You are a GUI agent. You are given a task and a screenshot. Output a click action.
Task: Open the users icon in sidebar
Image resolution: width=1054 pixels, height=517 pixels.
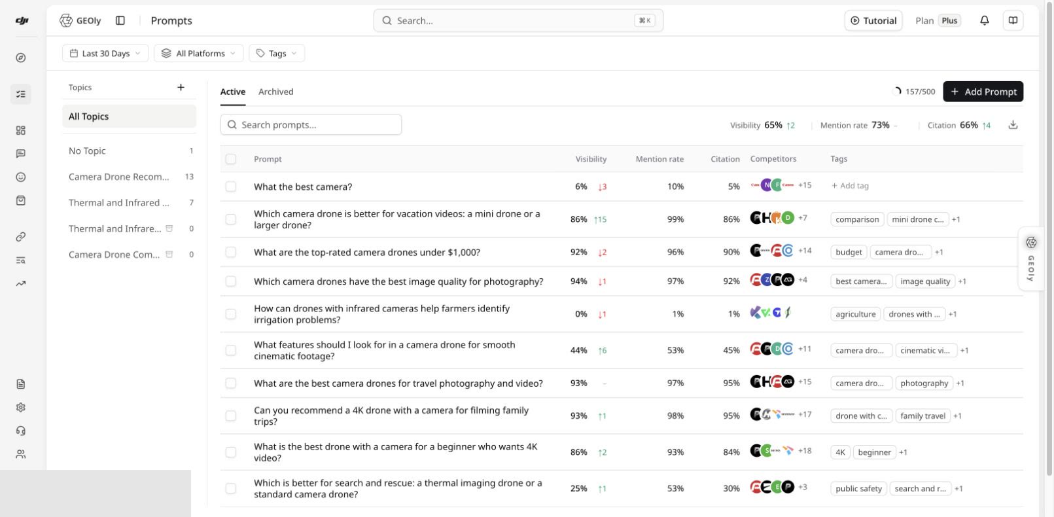click(21, 454)
